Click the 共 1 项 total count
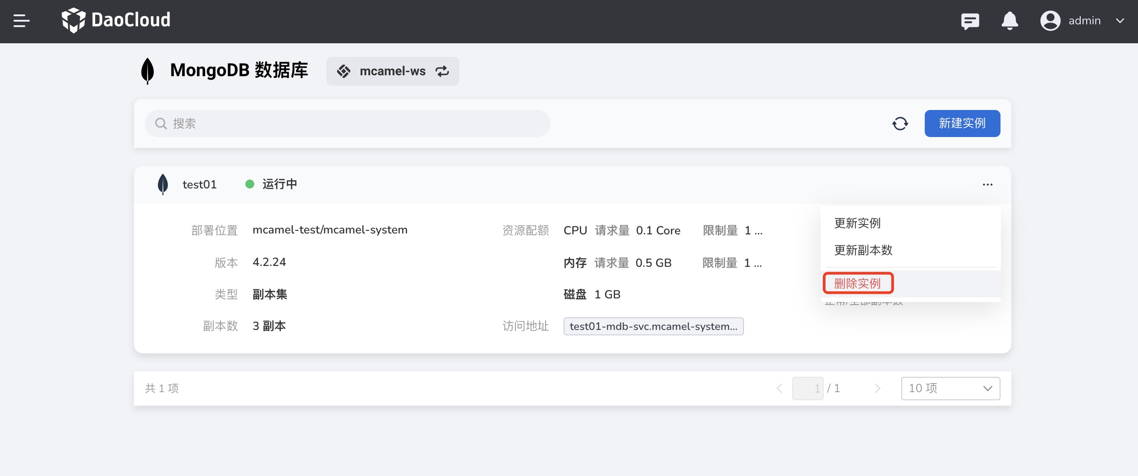Image resolution: width=1138 pixels, height=476 pixels. click(162, 388)
